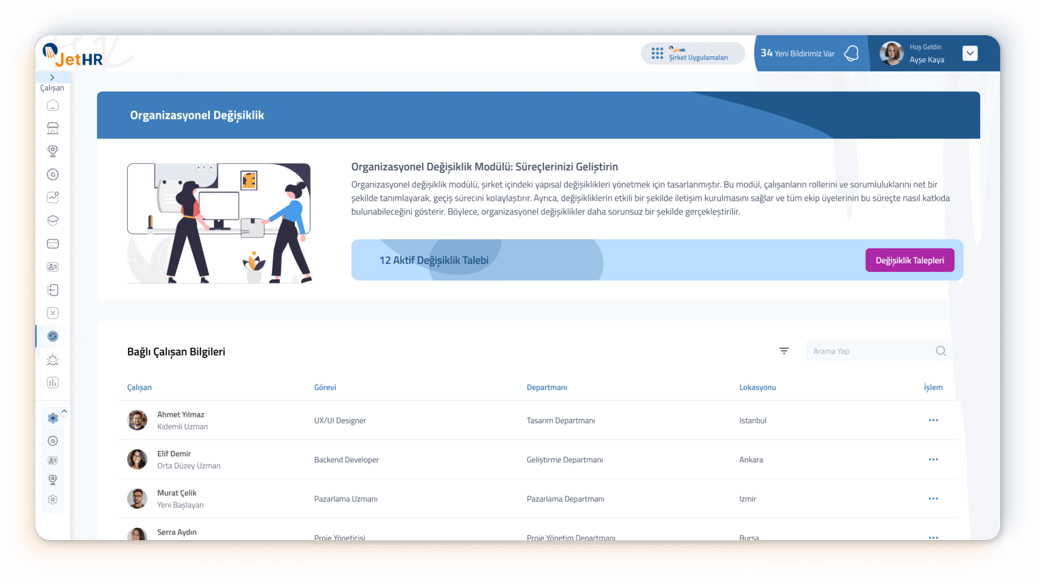Click the notification bell icon

coord(851,53)
